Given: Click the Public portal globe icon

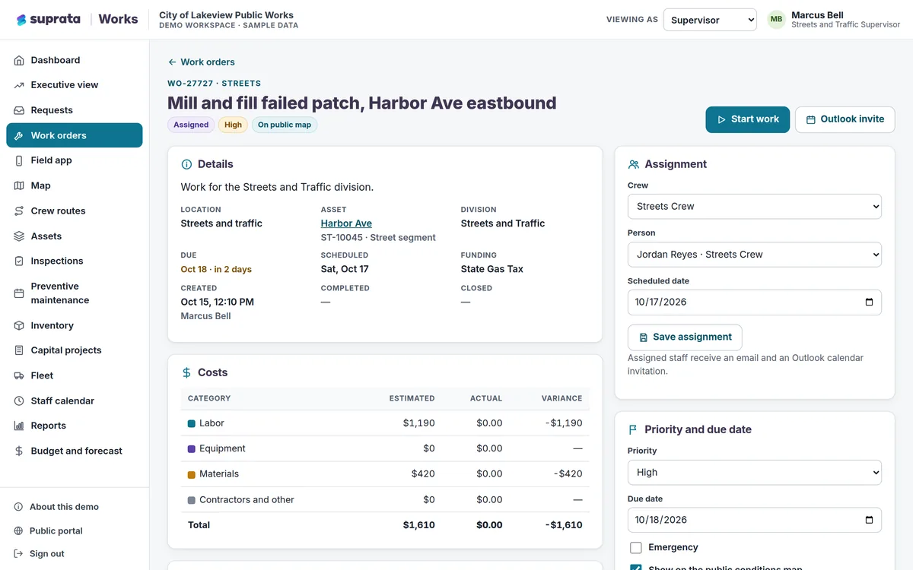Looking at the screenshot, I should (19, 531).
